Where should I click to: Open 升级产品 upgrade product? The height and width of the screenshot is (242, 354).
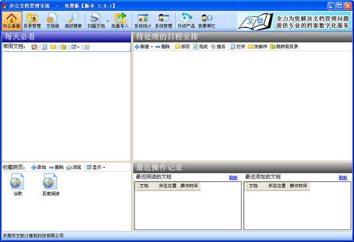point(186,20)
